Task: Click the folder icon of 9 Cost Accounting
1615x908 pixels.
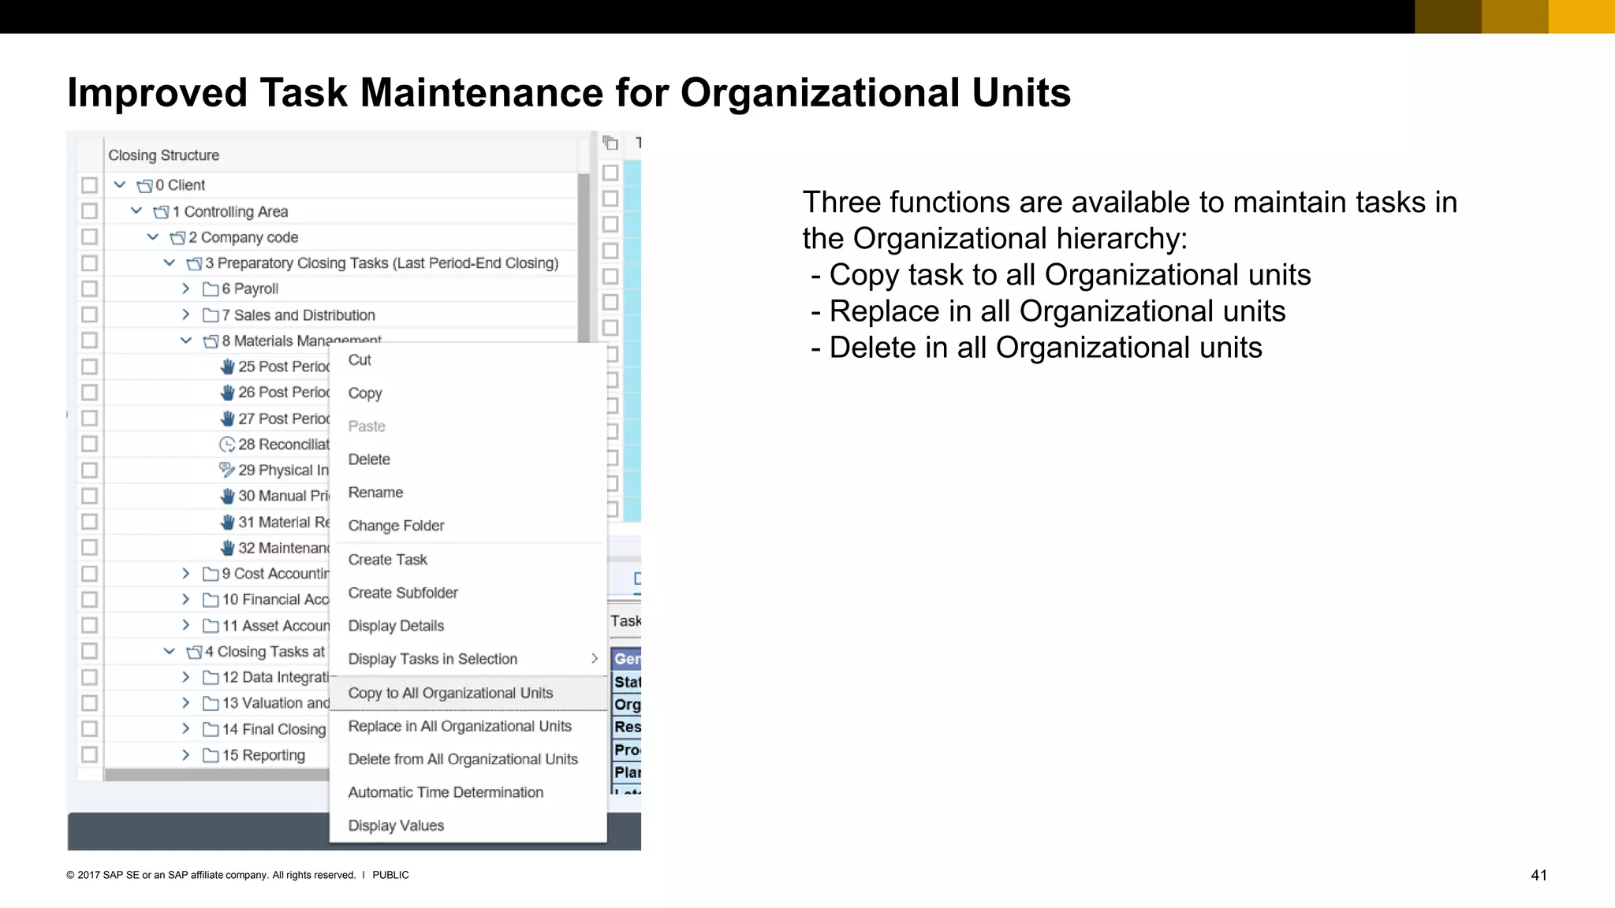Action: point(211,574)
